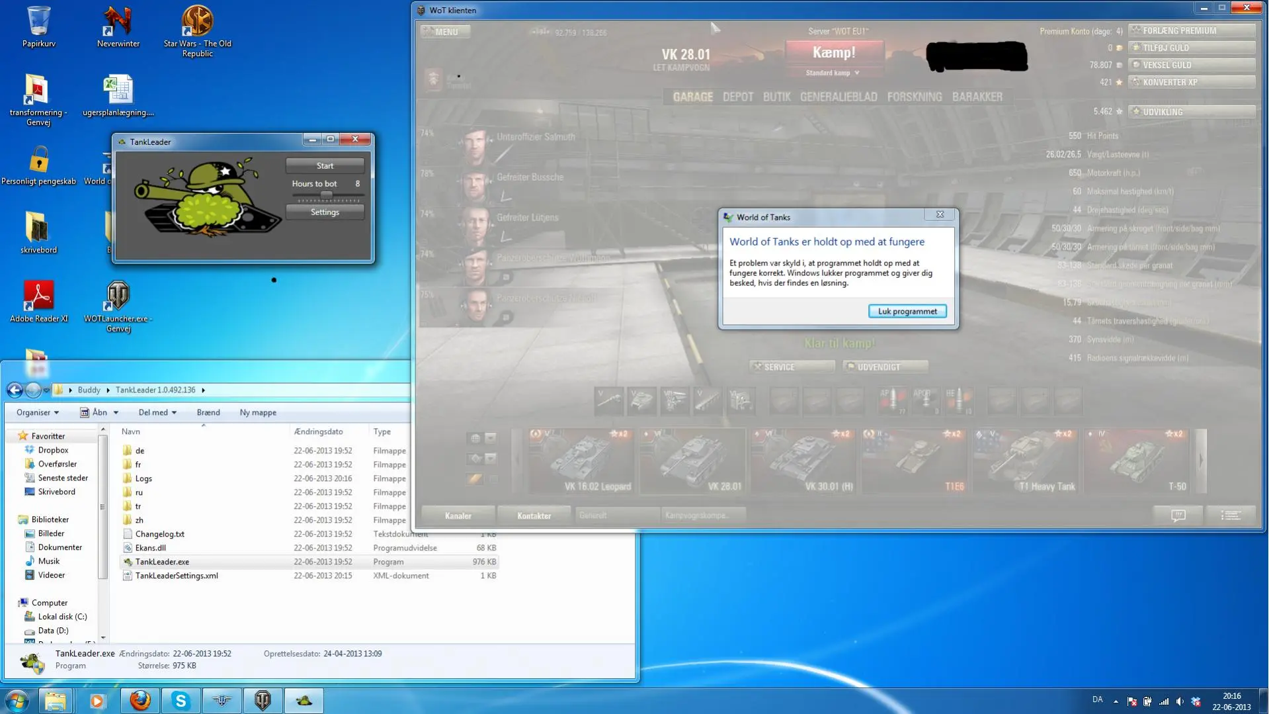Switch to the FORSKNING tab
Viewport: 1269px width, 714px height.
[915, 97]
